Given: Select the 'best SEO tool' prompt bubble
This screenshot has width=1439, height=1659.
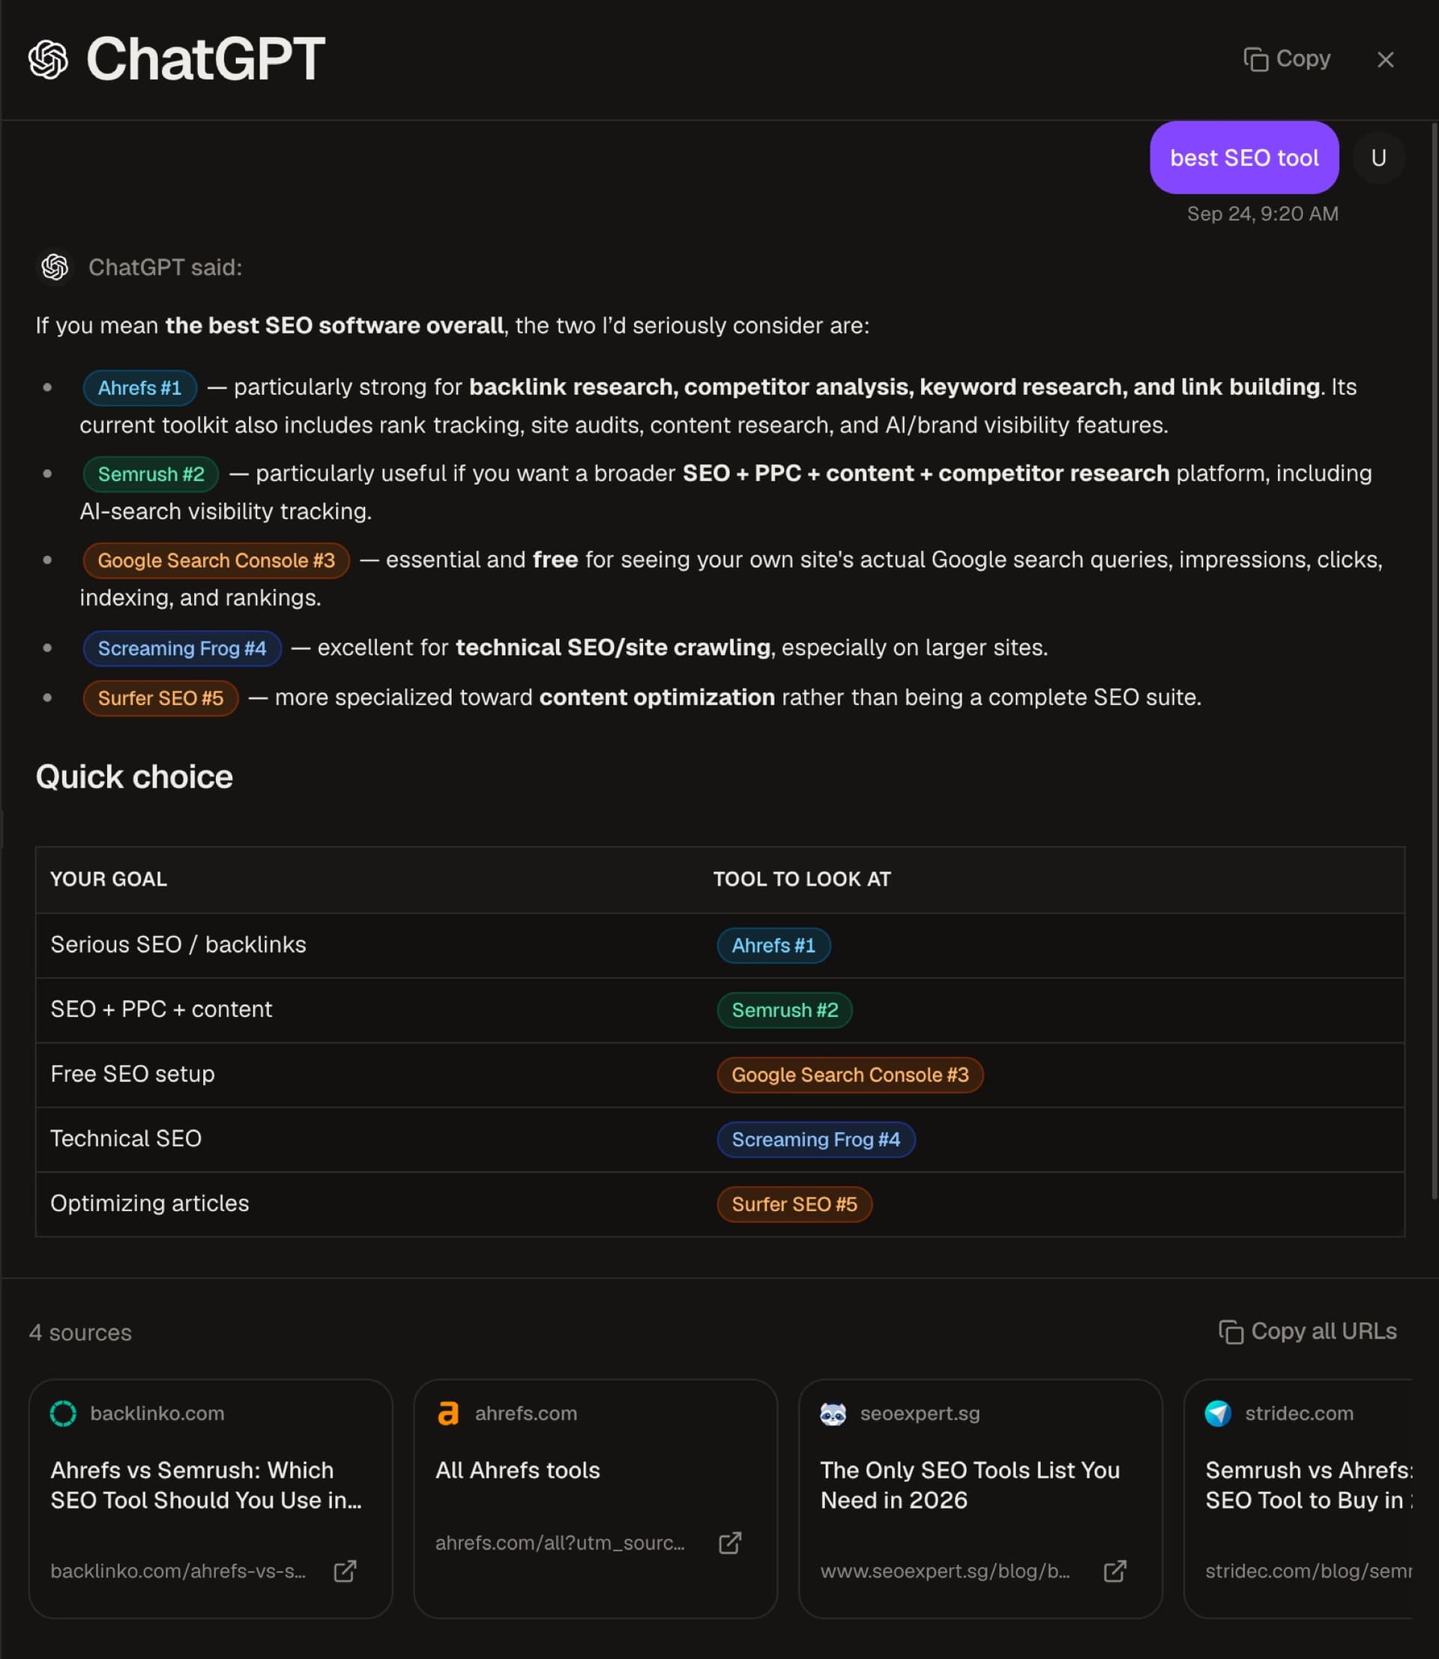Looking at the screenshot, I should point(1244,157).
